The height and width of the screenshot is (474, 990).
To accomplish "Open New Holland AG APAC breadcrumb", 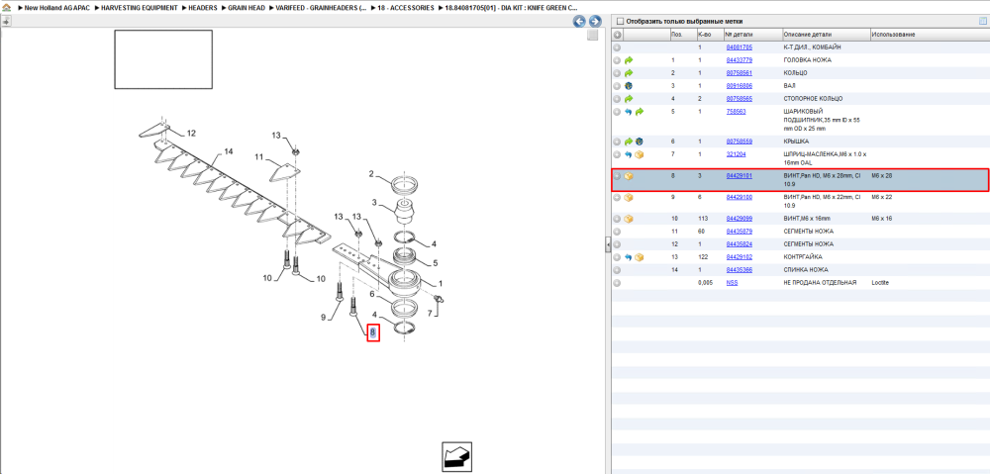I will (x=57, y=8).
